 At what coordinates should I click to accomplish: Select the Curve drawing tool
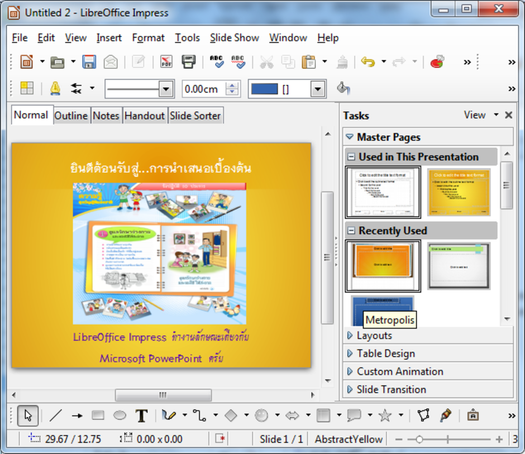[x=169, y=415]
